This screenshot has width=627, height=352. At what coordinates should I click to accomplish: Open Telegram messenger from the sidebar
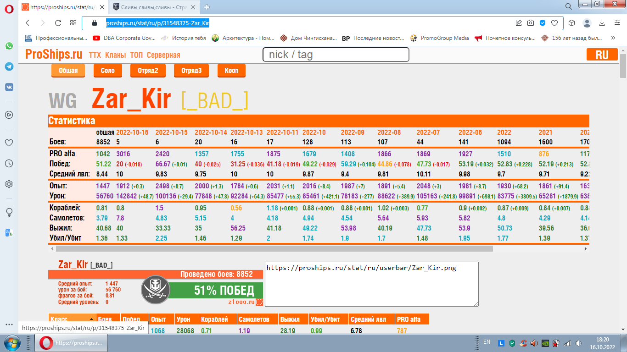tap(9, 66)
